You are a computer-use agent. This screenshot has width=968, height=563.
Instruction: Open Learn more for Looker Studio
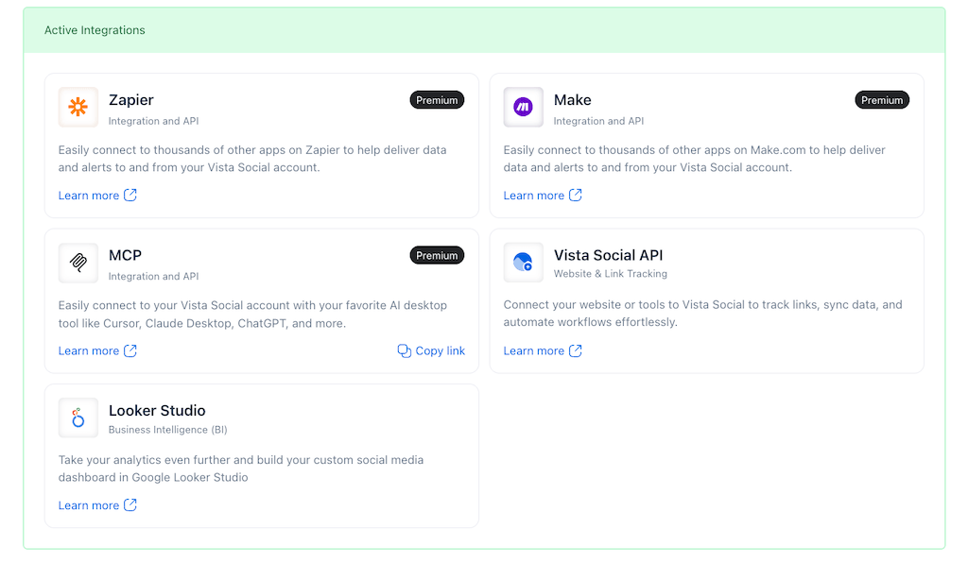(97, 505)
